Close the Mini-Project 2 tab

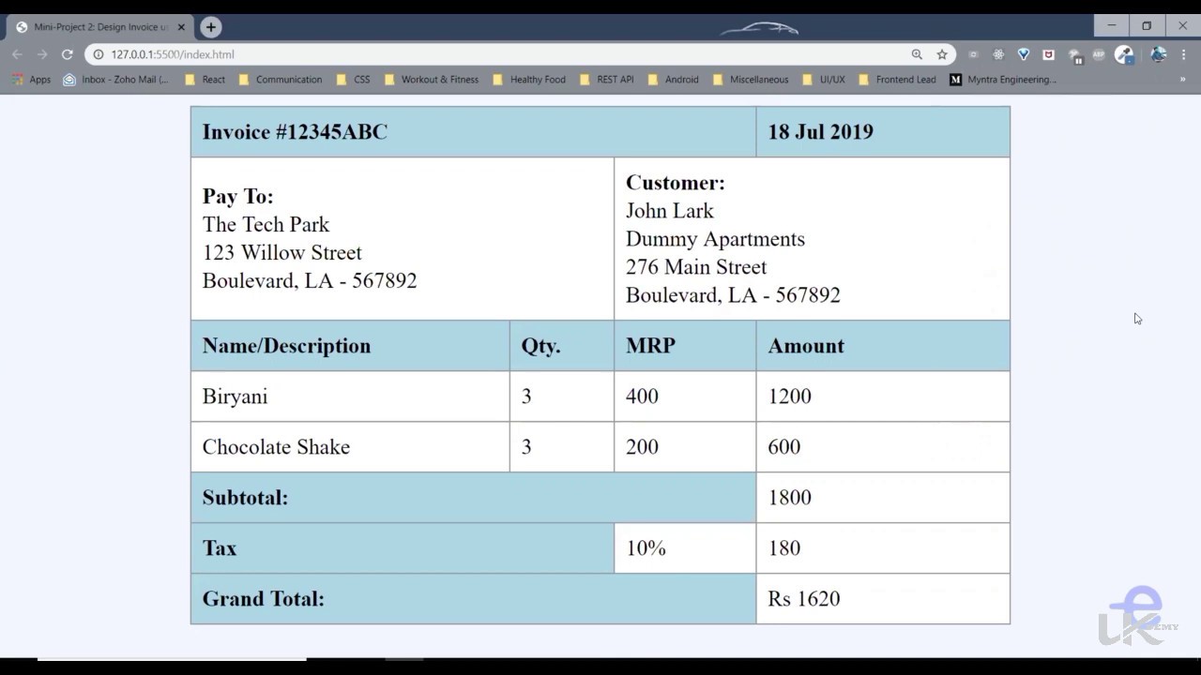coord(181,27)
